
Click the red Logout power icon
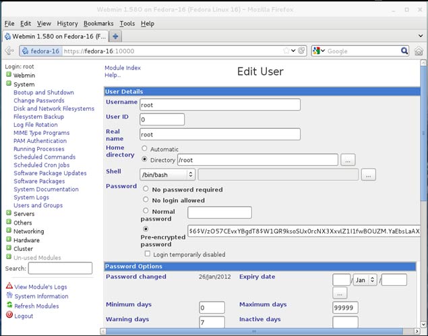point(9,315)
